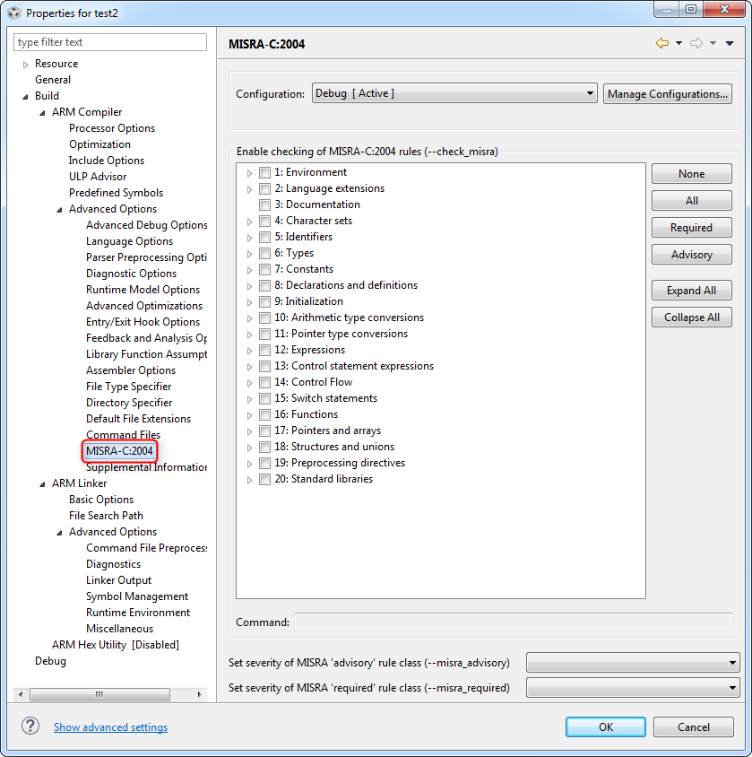The image size is (752, 757).
Task: Expand 8: Declarations and definitions group
Action: [x=249, y=286]
